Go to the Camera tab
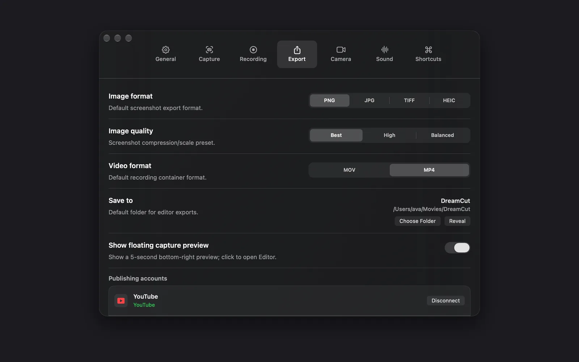 point(341,54)
